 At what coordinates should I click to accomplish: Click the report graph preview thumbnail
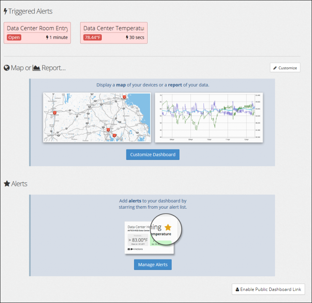coord(209,117)
